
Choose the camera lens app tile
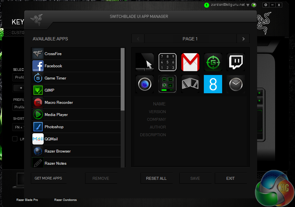pyautogui.click(x=145, y=84)
